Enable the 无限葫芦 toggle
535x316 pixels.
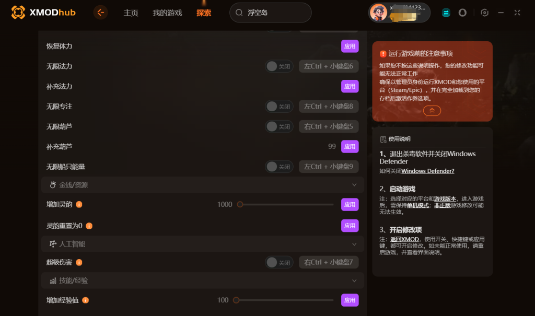(x=279, y=126)
